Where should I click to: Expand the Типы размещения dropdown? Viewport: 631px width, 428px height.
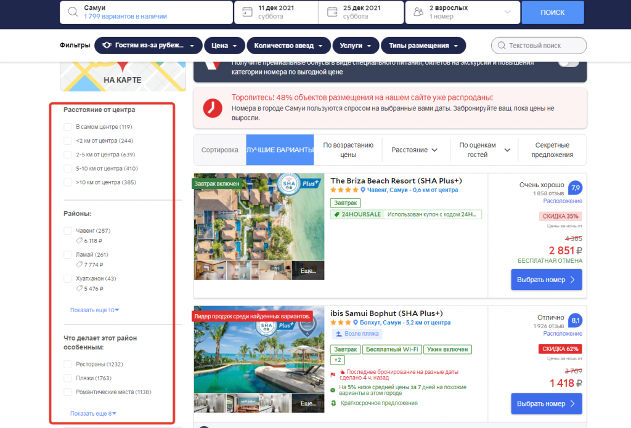click(423, 46)
